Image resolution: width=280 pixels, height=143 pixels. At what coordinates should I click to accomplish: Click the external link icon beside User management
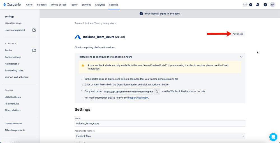tap(34, 30)
